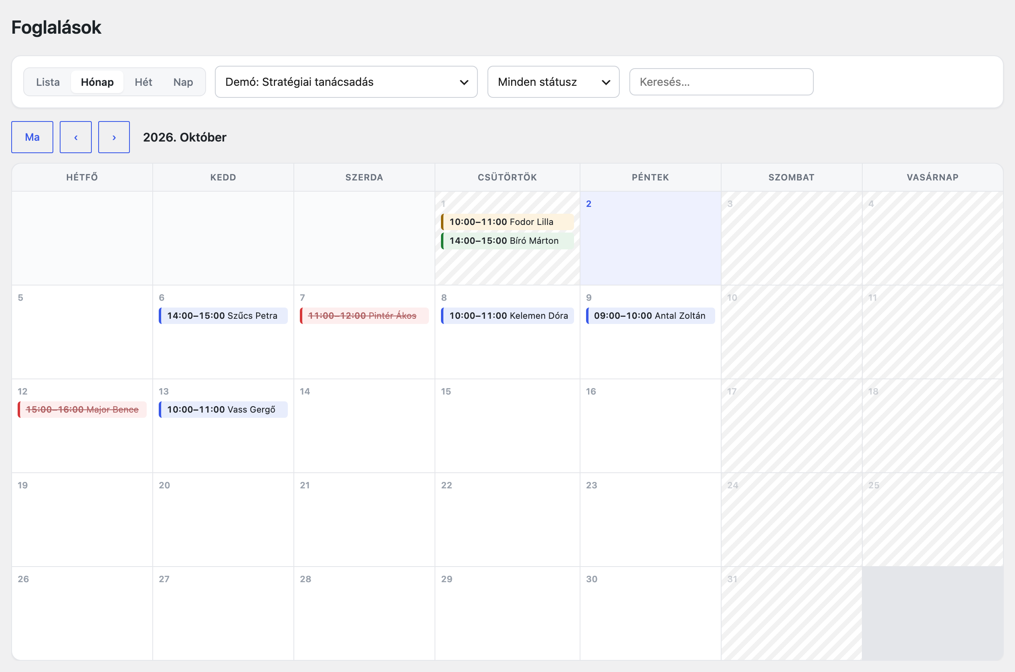Open the cancelled Pintér Ákos booking

(364, 316)
